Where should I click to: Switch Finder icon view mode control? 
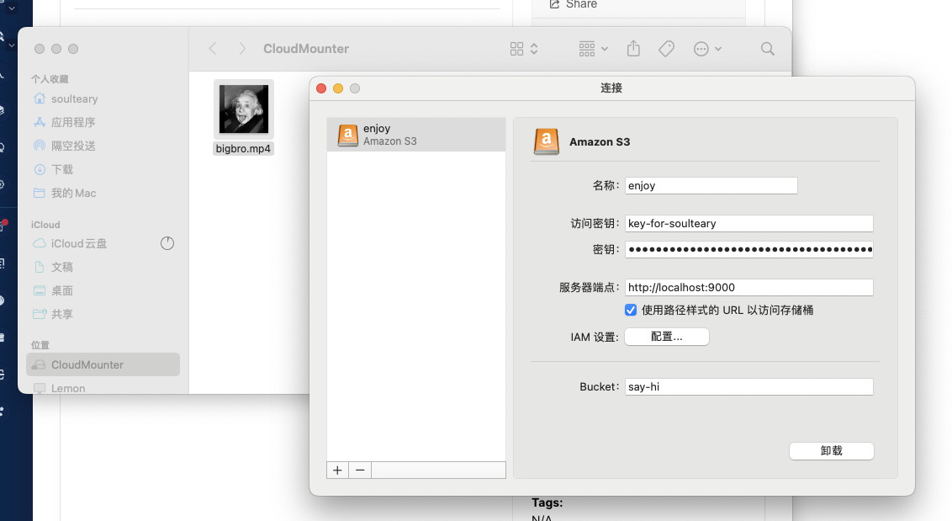524,49
